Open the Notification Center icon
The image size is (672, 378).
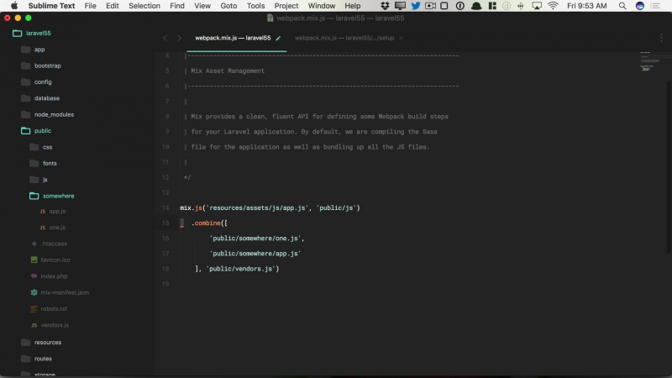pos(655,6)
